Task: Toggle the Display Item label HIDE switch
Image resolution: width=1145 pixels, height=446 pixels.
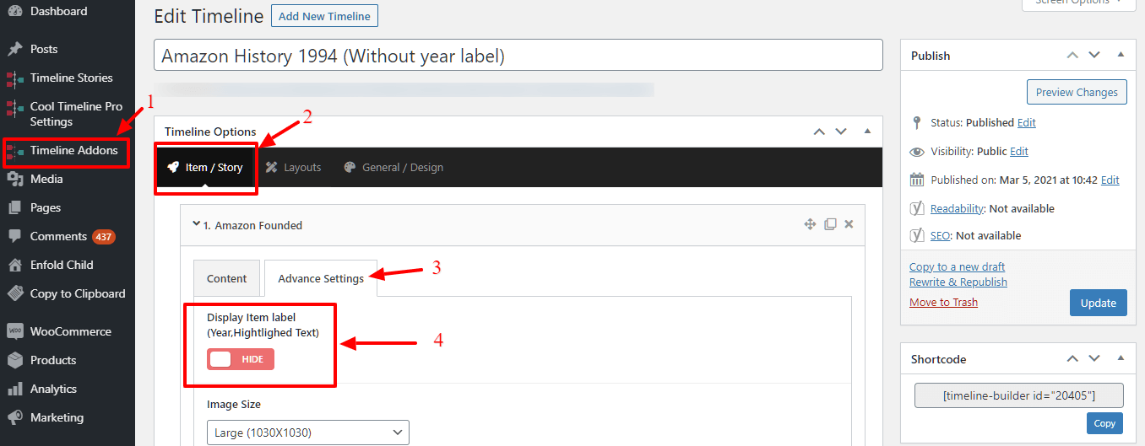Action: pos(241,359)
